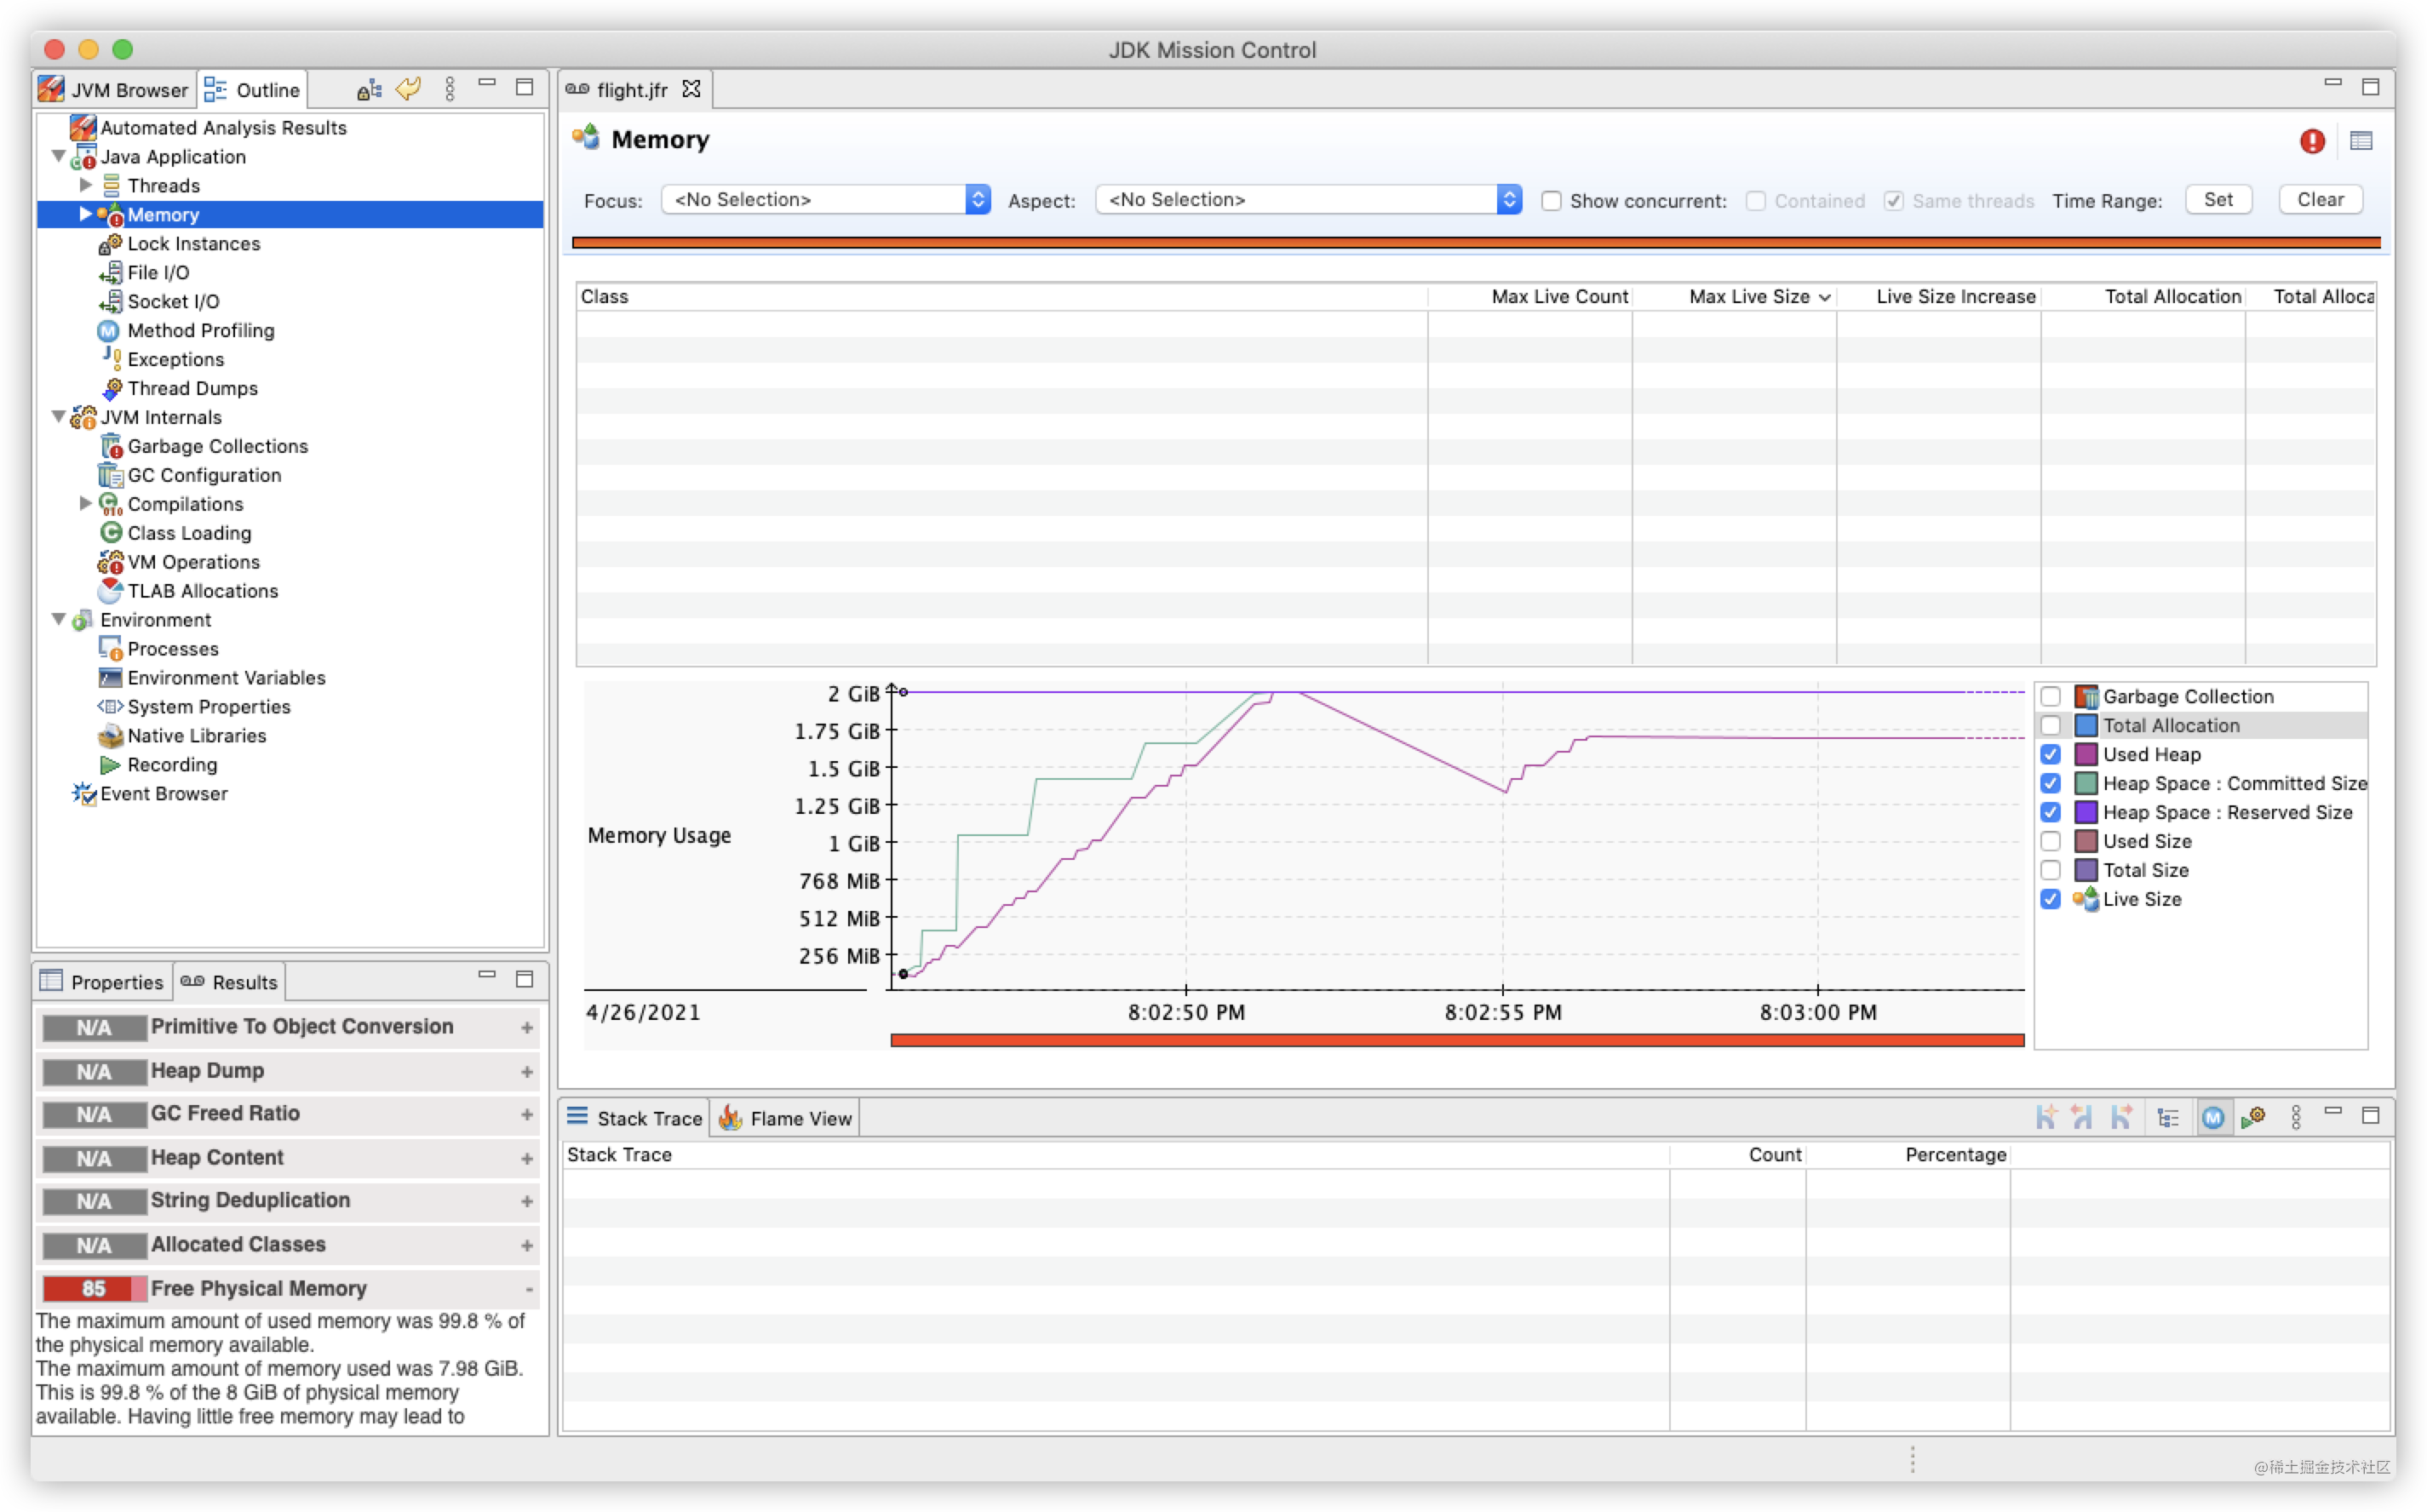Click the Method Profiling grouping icon above Stack Trace
This screenshot has width=2427, height=1512.
pos(2213,1117)
